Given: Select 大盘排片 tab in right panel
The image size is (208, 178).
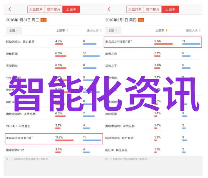Looking at the screenshot, I should [135, 9].
